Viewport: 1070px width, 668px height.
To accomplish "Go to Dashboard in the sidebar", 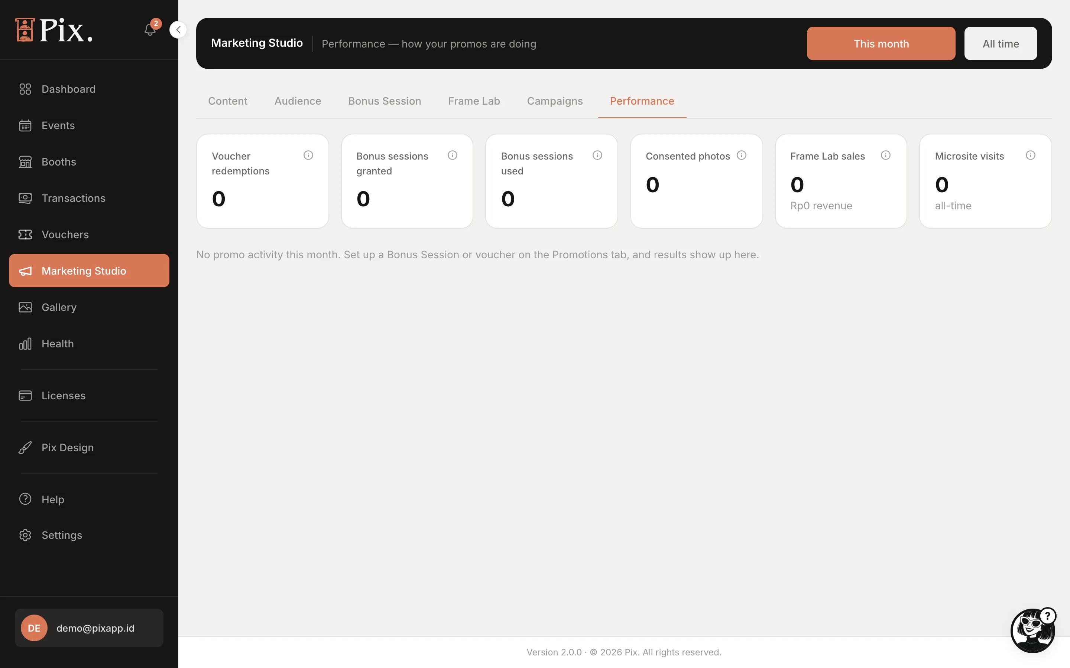I will coord(89,89).
